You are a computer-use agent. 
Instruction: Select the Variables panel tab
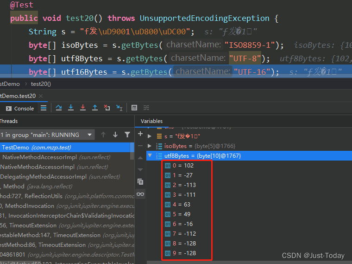(151, 121)
